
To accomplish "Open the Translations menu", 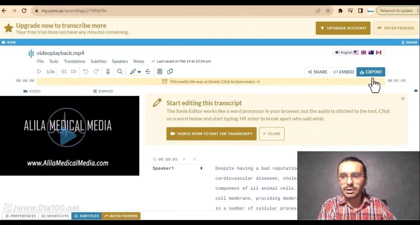I will [75, 61].
